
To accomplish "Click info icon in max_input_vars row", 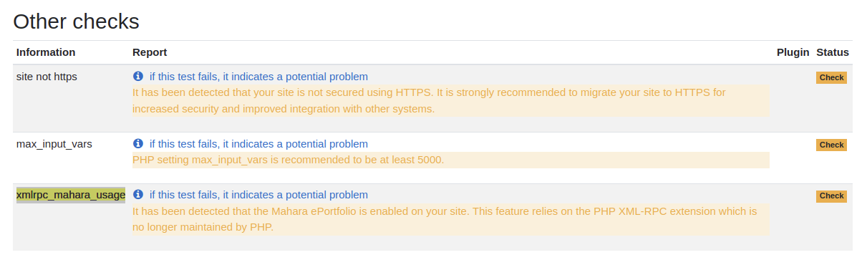I will (138, 143).
